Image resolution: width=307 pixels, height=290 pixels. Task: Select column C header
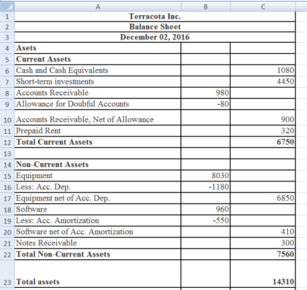click(x=263, y=7)
